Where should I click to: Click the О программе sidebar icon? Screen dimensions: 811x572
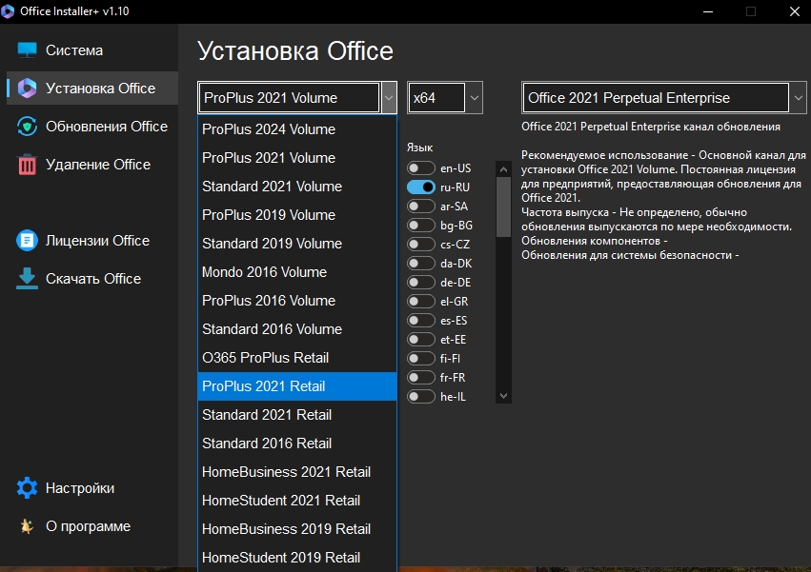click(x=25, y=525)
